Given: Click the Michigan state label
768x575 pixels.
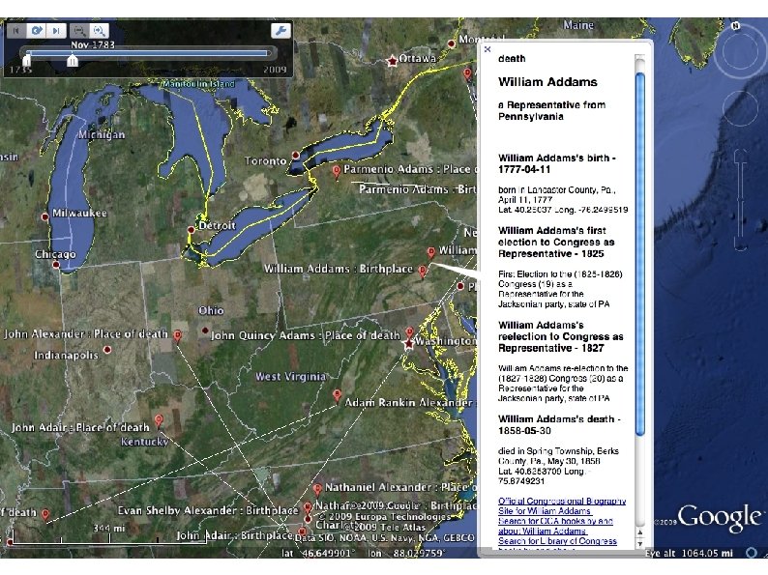Looking at the screenshot, I should click(102, 134).
